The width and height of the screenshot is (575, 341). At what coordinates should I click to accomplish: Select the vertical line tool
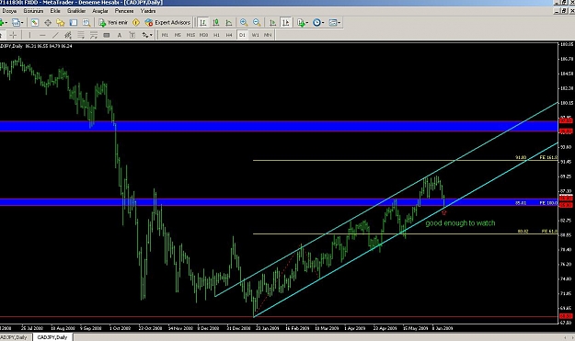click(29, 35)
